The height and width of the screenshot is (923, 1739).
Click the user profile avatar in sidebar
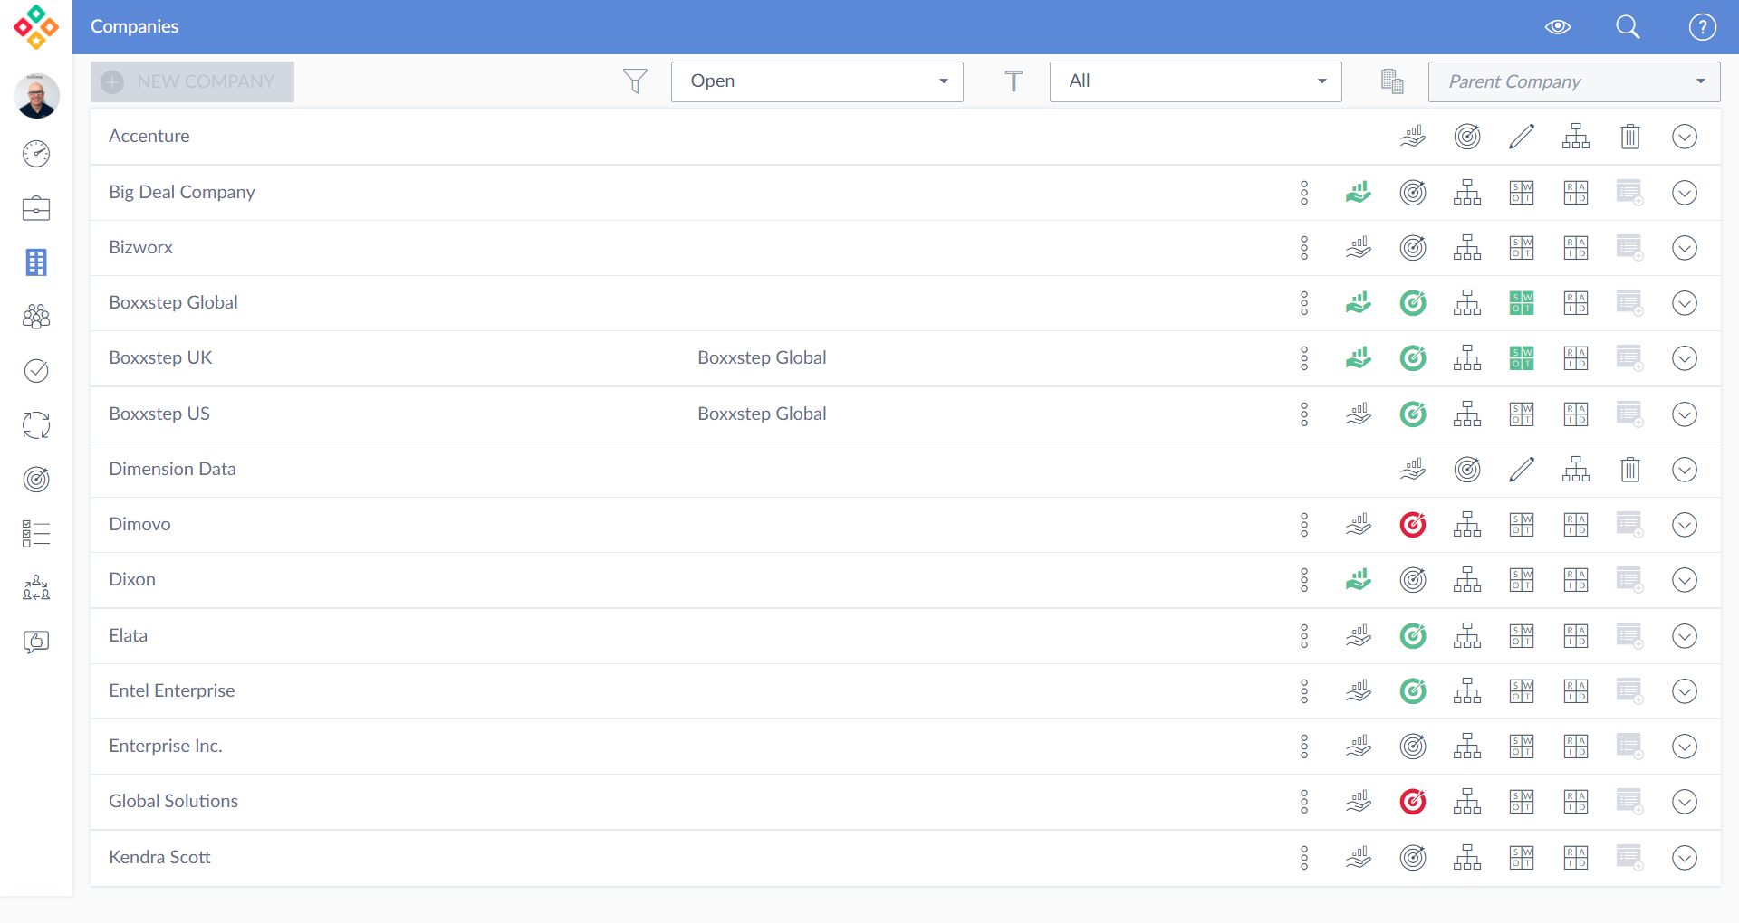[x=36, y=96]
